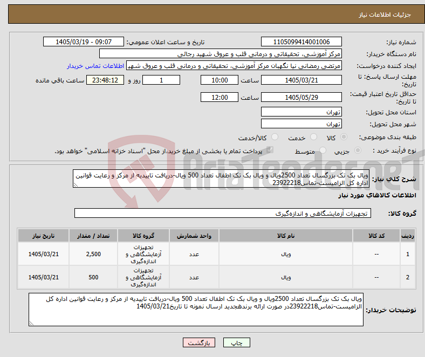The height and width of the screenshot is (357, 425).
Task: Click the اطلاعات کالاهای مورد نیاز heading
Action: pyautogui.click(x=377, y=195)
